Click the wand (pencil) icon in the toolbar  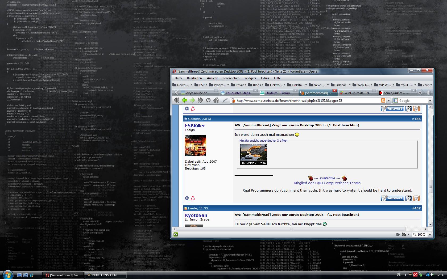225,100
